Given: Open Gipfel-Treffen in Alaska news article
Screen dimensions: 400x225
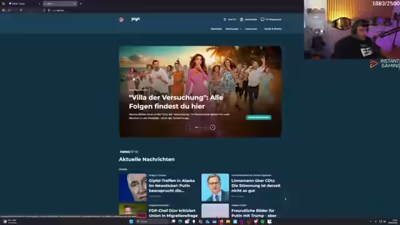Looking at the screenshot, I should 172,186.
